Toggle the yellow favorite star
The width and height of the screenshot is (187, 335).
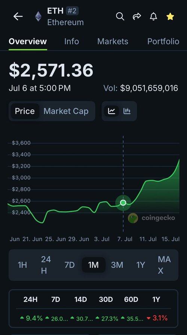click(x=170, y=16)
